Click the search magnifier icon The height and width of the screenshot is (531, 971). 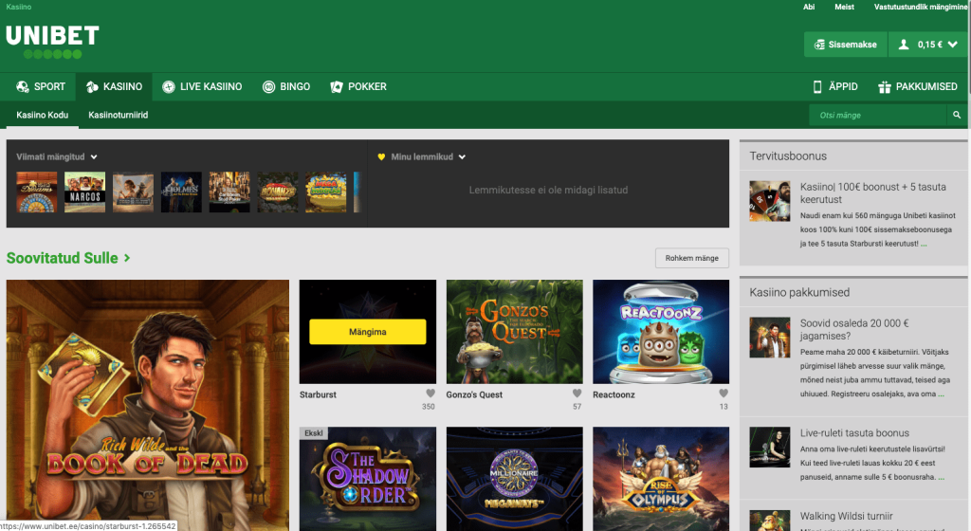point(957,115)
